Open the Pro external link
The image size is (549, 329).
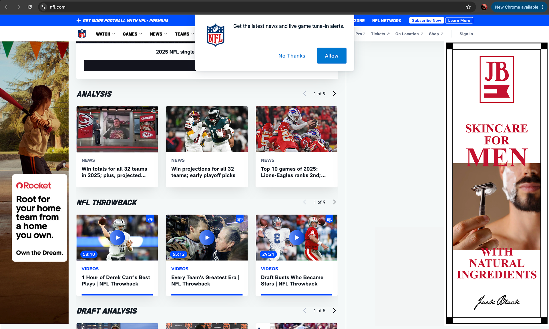[360, 34]
